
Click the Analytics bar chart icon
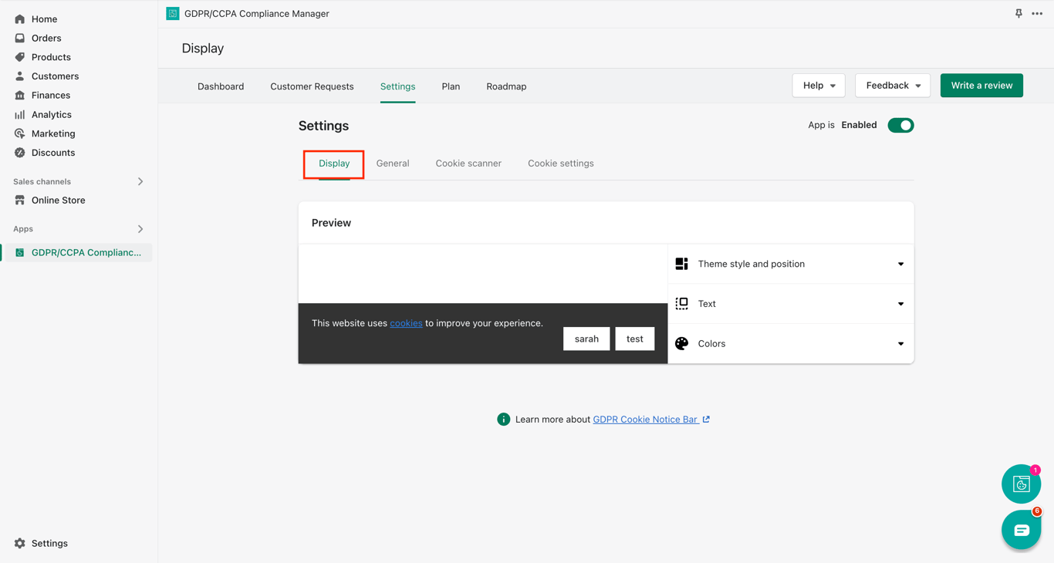(20, 115)
